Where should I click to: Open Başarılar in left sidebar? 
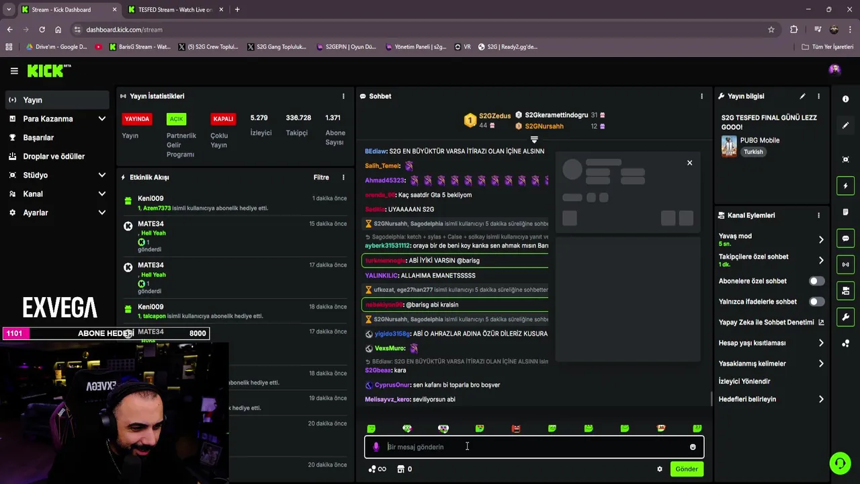56,137
